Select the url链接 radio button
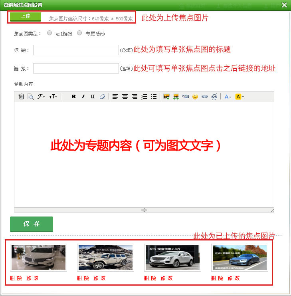Viewport: 291px width, 296px height. (x=49, y=33)
